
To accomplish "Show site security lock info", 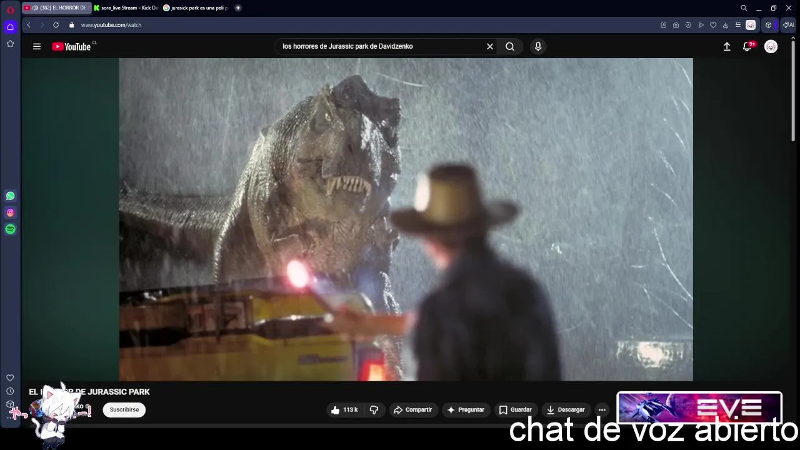I will (x=71, y=25).
